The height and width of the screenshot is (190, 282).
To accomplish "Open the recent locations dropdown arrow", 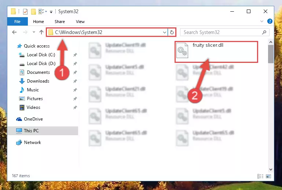I will coord(34,32).
